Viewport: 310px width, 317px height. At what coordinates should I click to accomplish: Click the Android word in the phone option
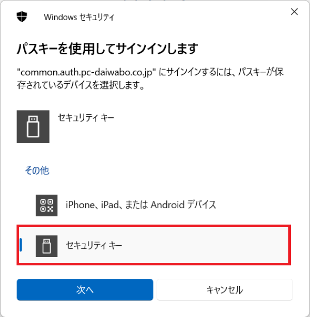tap(167, 204)
